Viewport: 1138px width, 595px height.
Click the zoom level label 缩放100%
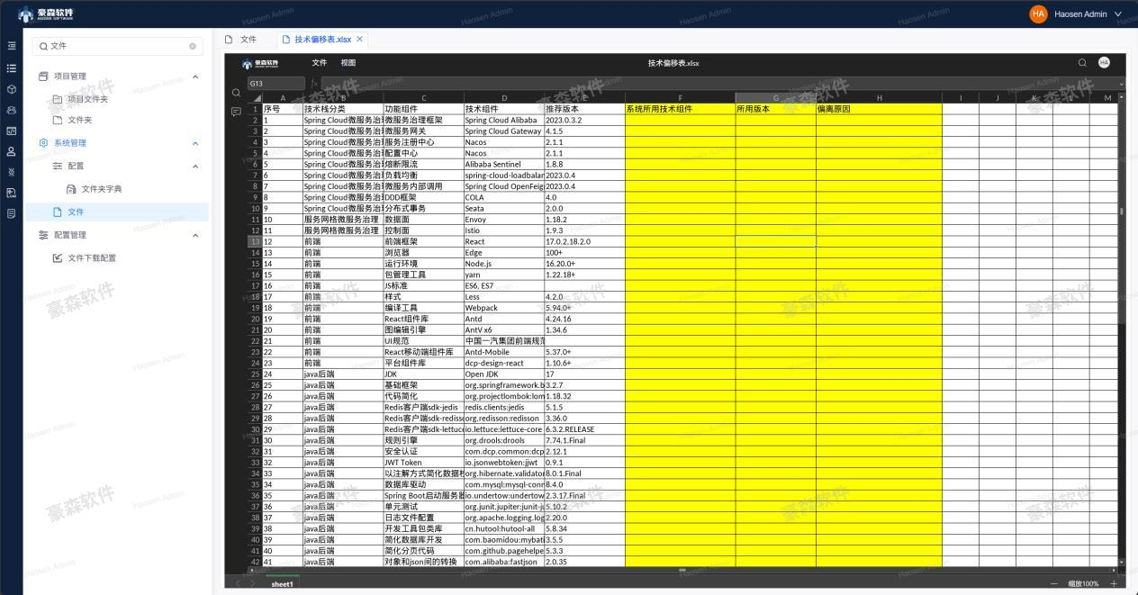(1084, 584)
